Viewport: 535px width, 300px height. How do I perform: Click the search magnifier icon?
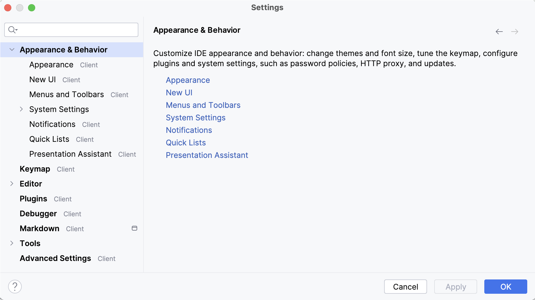12,30
